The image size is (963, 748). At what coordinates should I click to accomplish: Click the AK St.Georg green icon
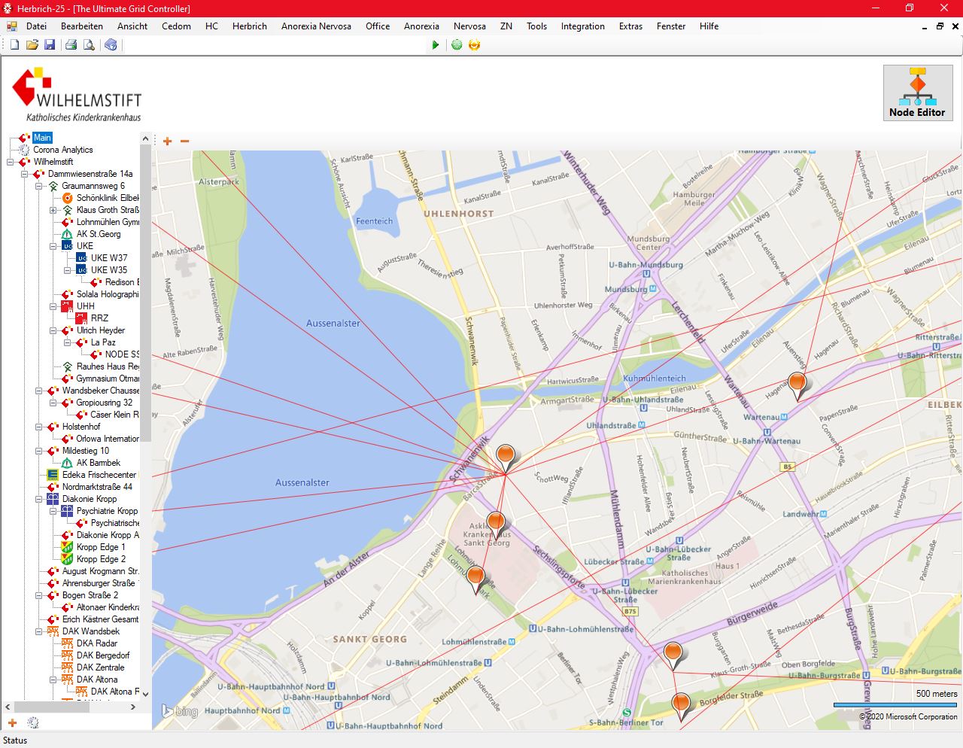point(67,234)
